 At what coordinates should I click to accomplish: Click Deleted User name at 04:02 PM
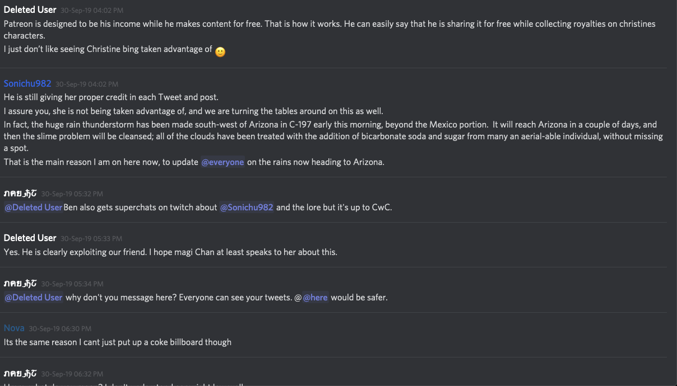click(x=30, y=10)
